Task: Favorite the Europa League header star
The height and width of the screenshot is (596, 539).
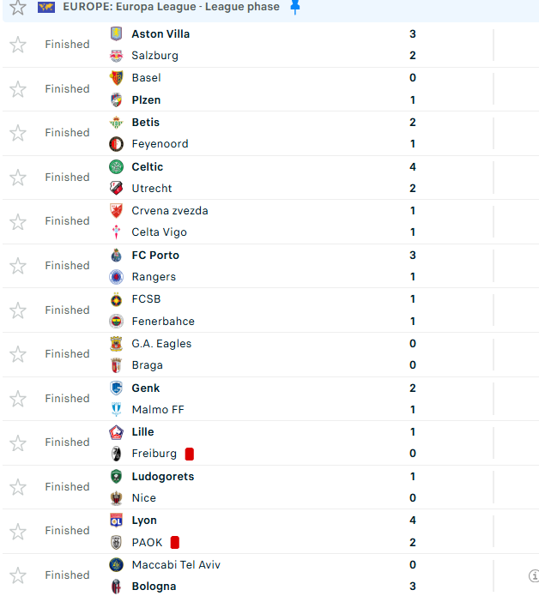Action: pos(18,7)
